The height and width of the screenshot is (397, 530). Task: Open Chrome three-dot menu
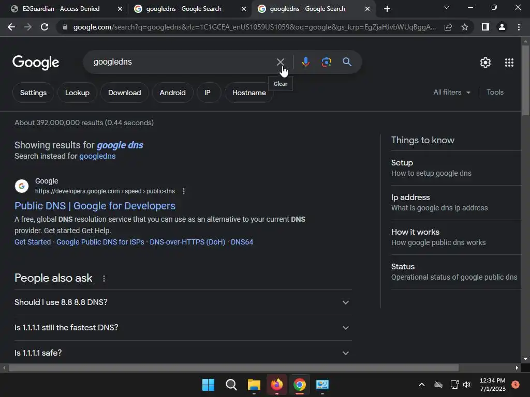[x=519, y=27]
